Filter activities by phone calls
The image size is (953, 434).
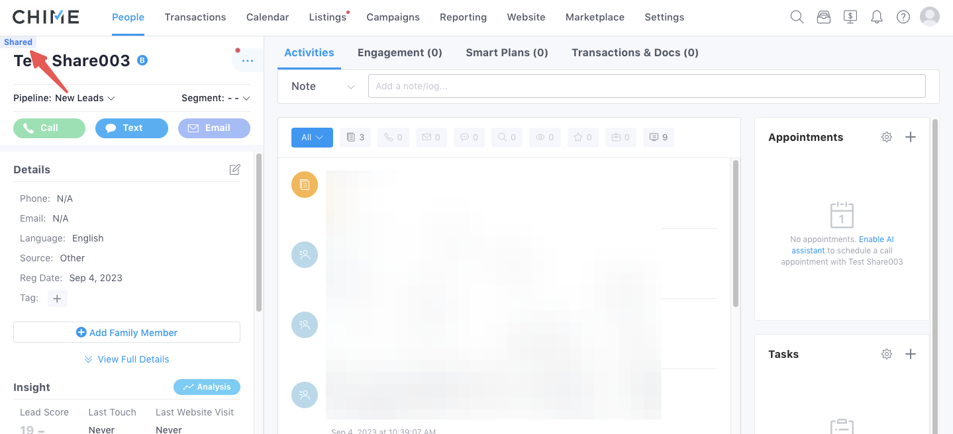click(x=393, y=138)
